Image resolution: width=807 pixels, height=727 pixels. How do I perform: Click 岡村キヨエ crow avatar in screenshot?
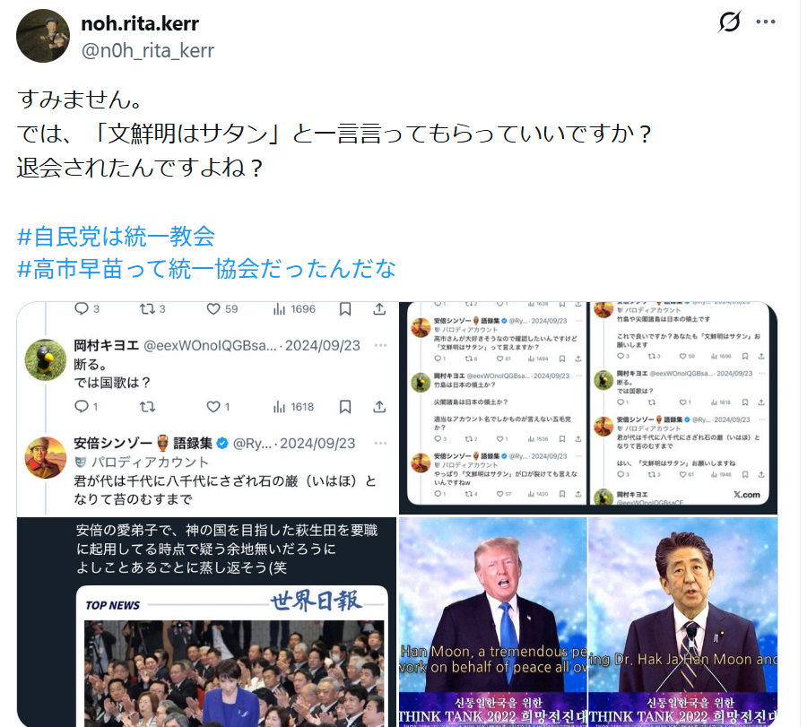(46, 359)
